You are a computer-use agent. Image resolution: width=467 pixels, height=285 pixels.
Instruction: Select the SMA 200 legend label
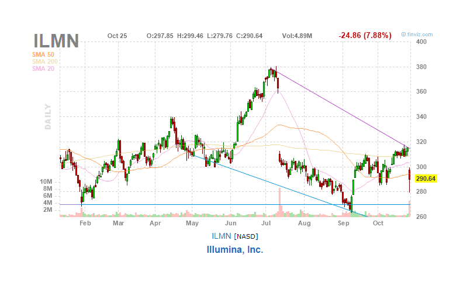tap(46, 61)
